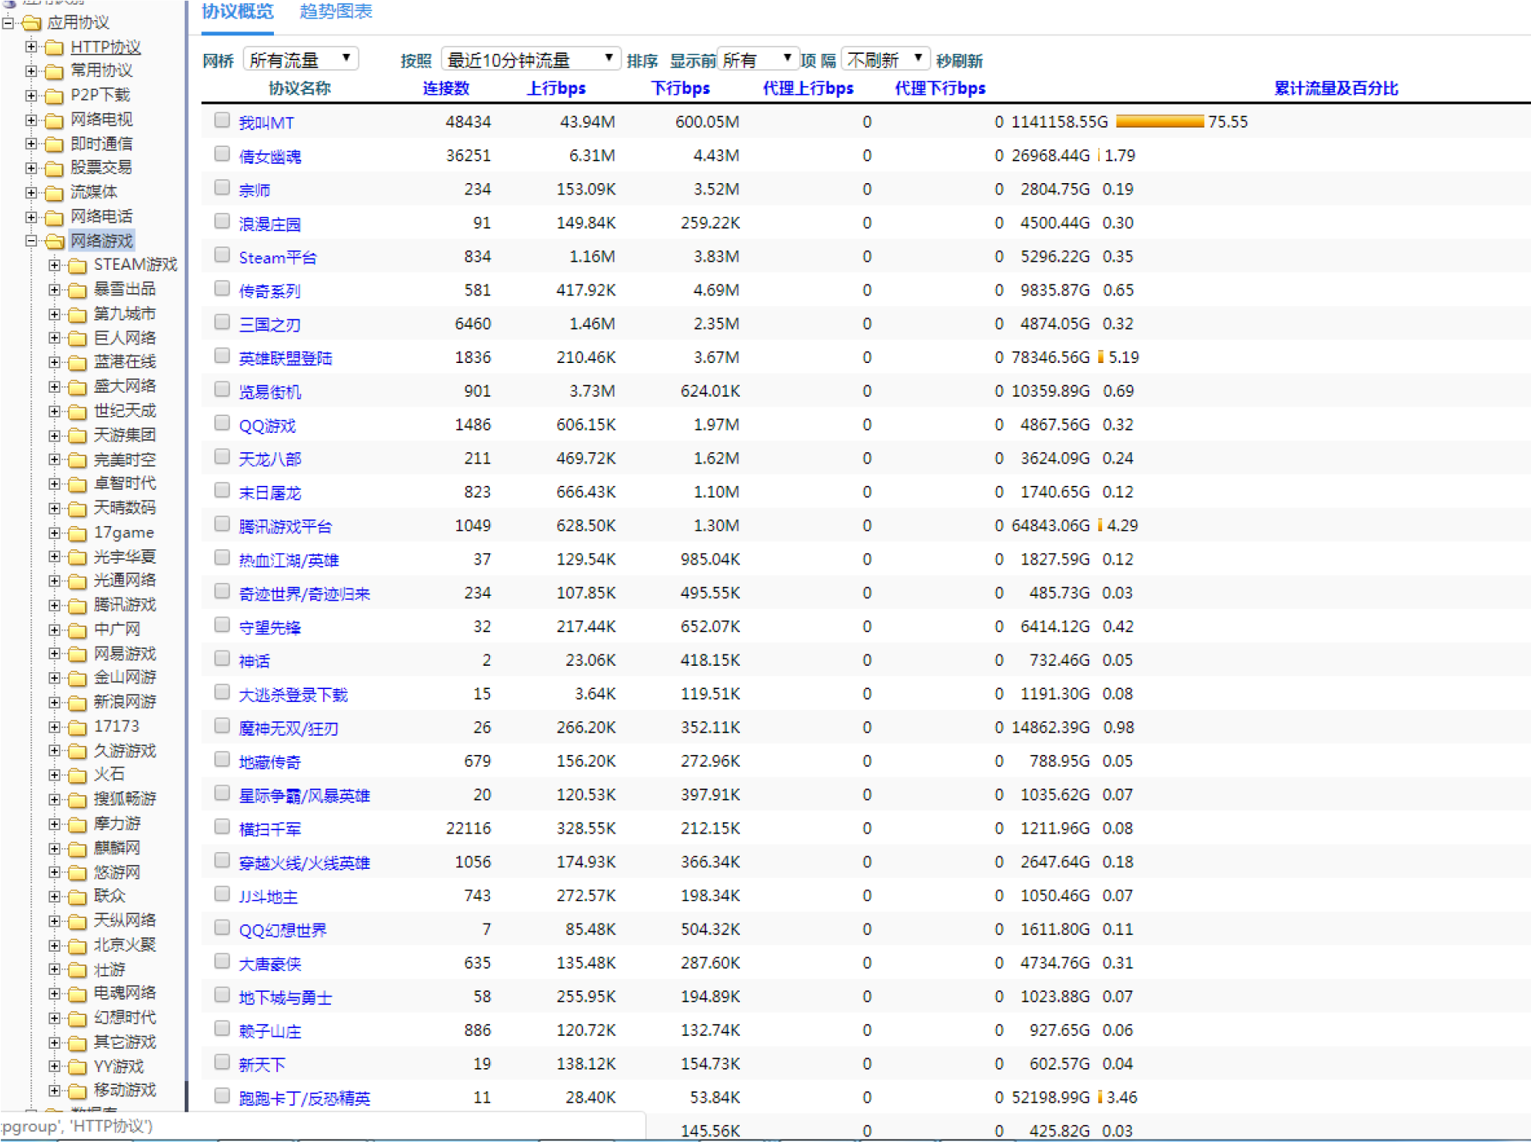Sort by 累计流量及百分比 column header
The image size is (1531, 1142).
(1336, 88)
